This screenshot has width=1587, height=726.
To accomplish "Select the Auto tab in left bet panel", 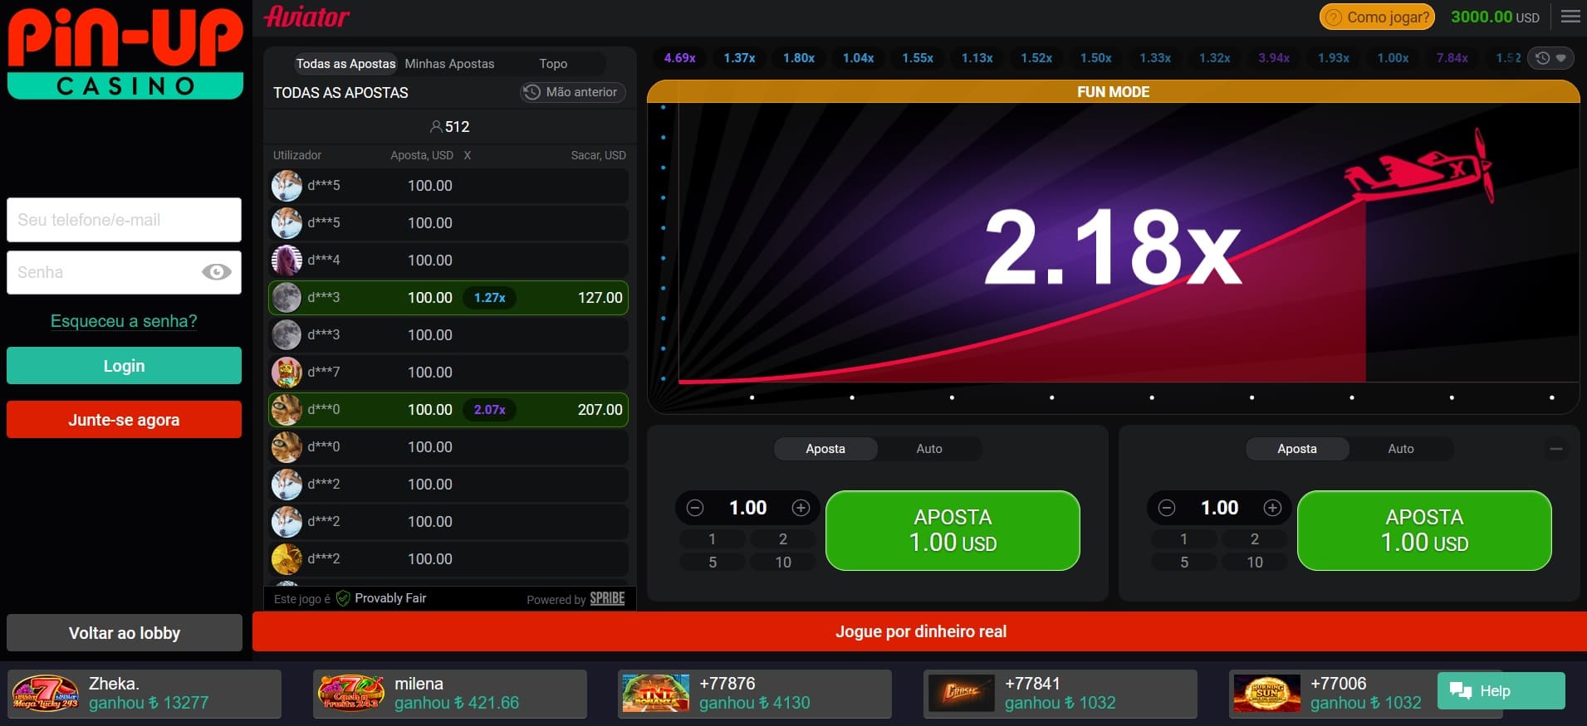I will pos(929,449).
